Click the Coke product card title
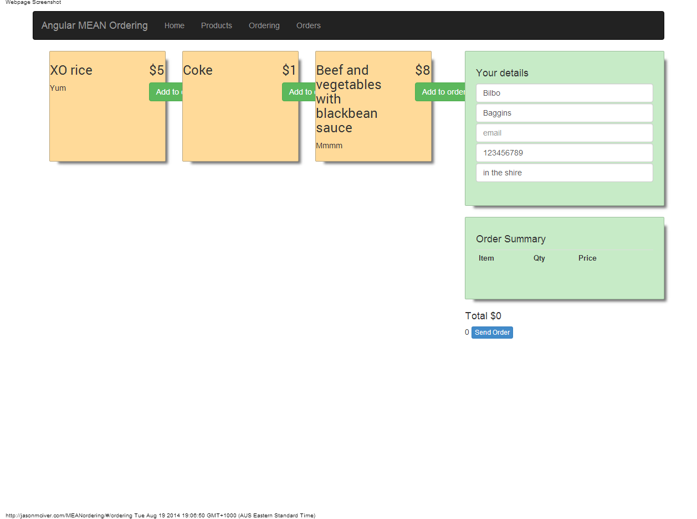The image size is (697, 519). point(198,70)
